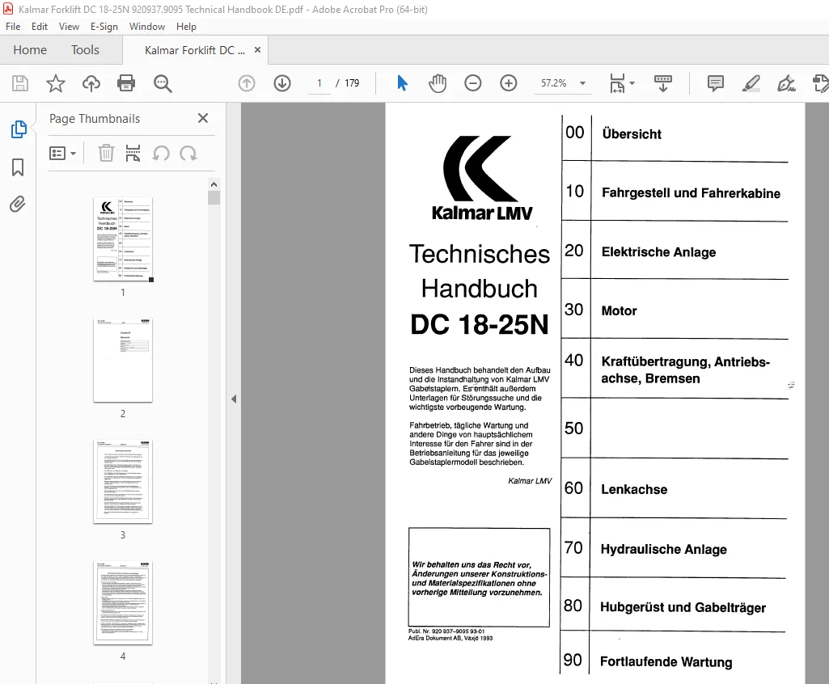The image size is (829, 684).
Task: Click the 'DC 18-25N' title text
Action: coord(480,324)
